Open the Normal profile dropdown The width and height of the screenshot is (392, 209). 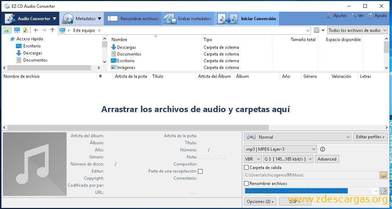297,137
